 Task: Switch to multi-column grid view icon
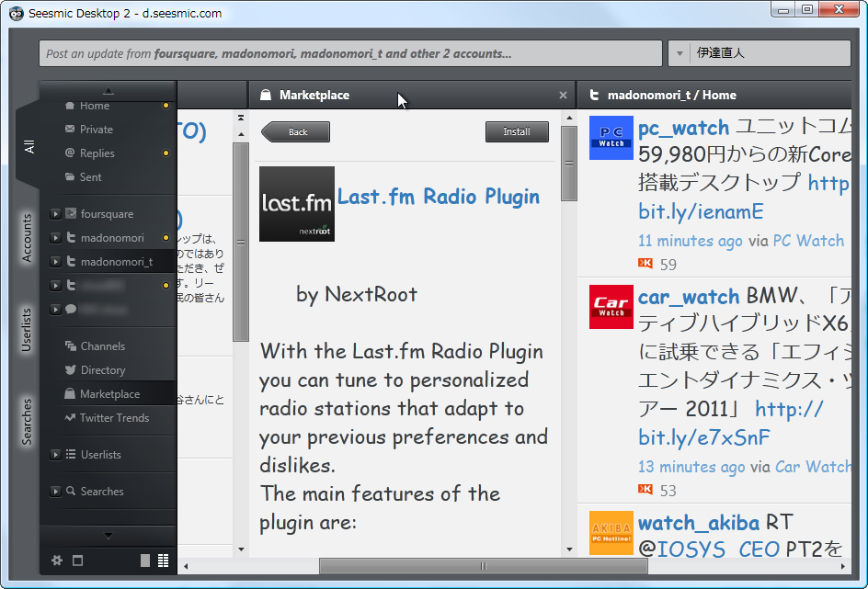164,561
